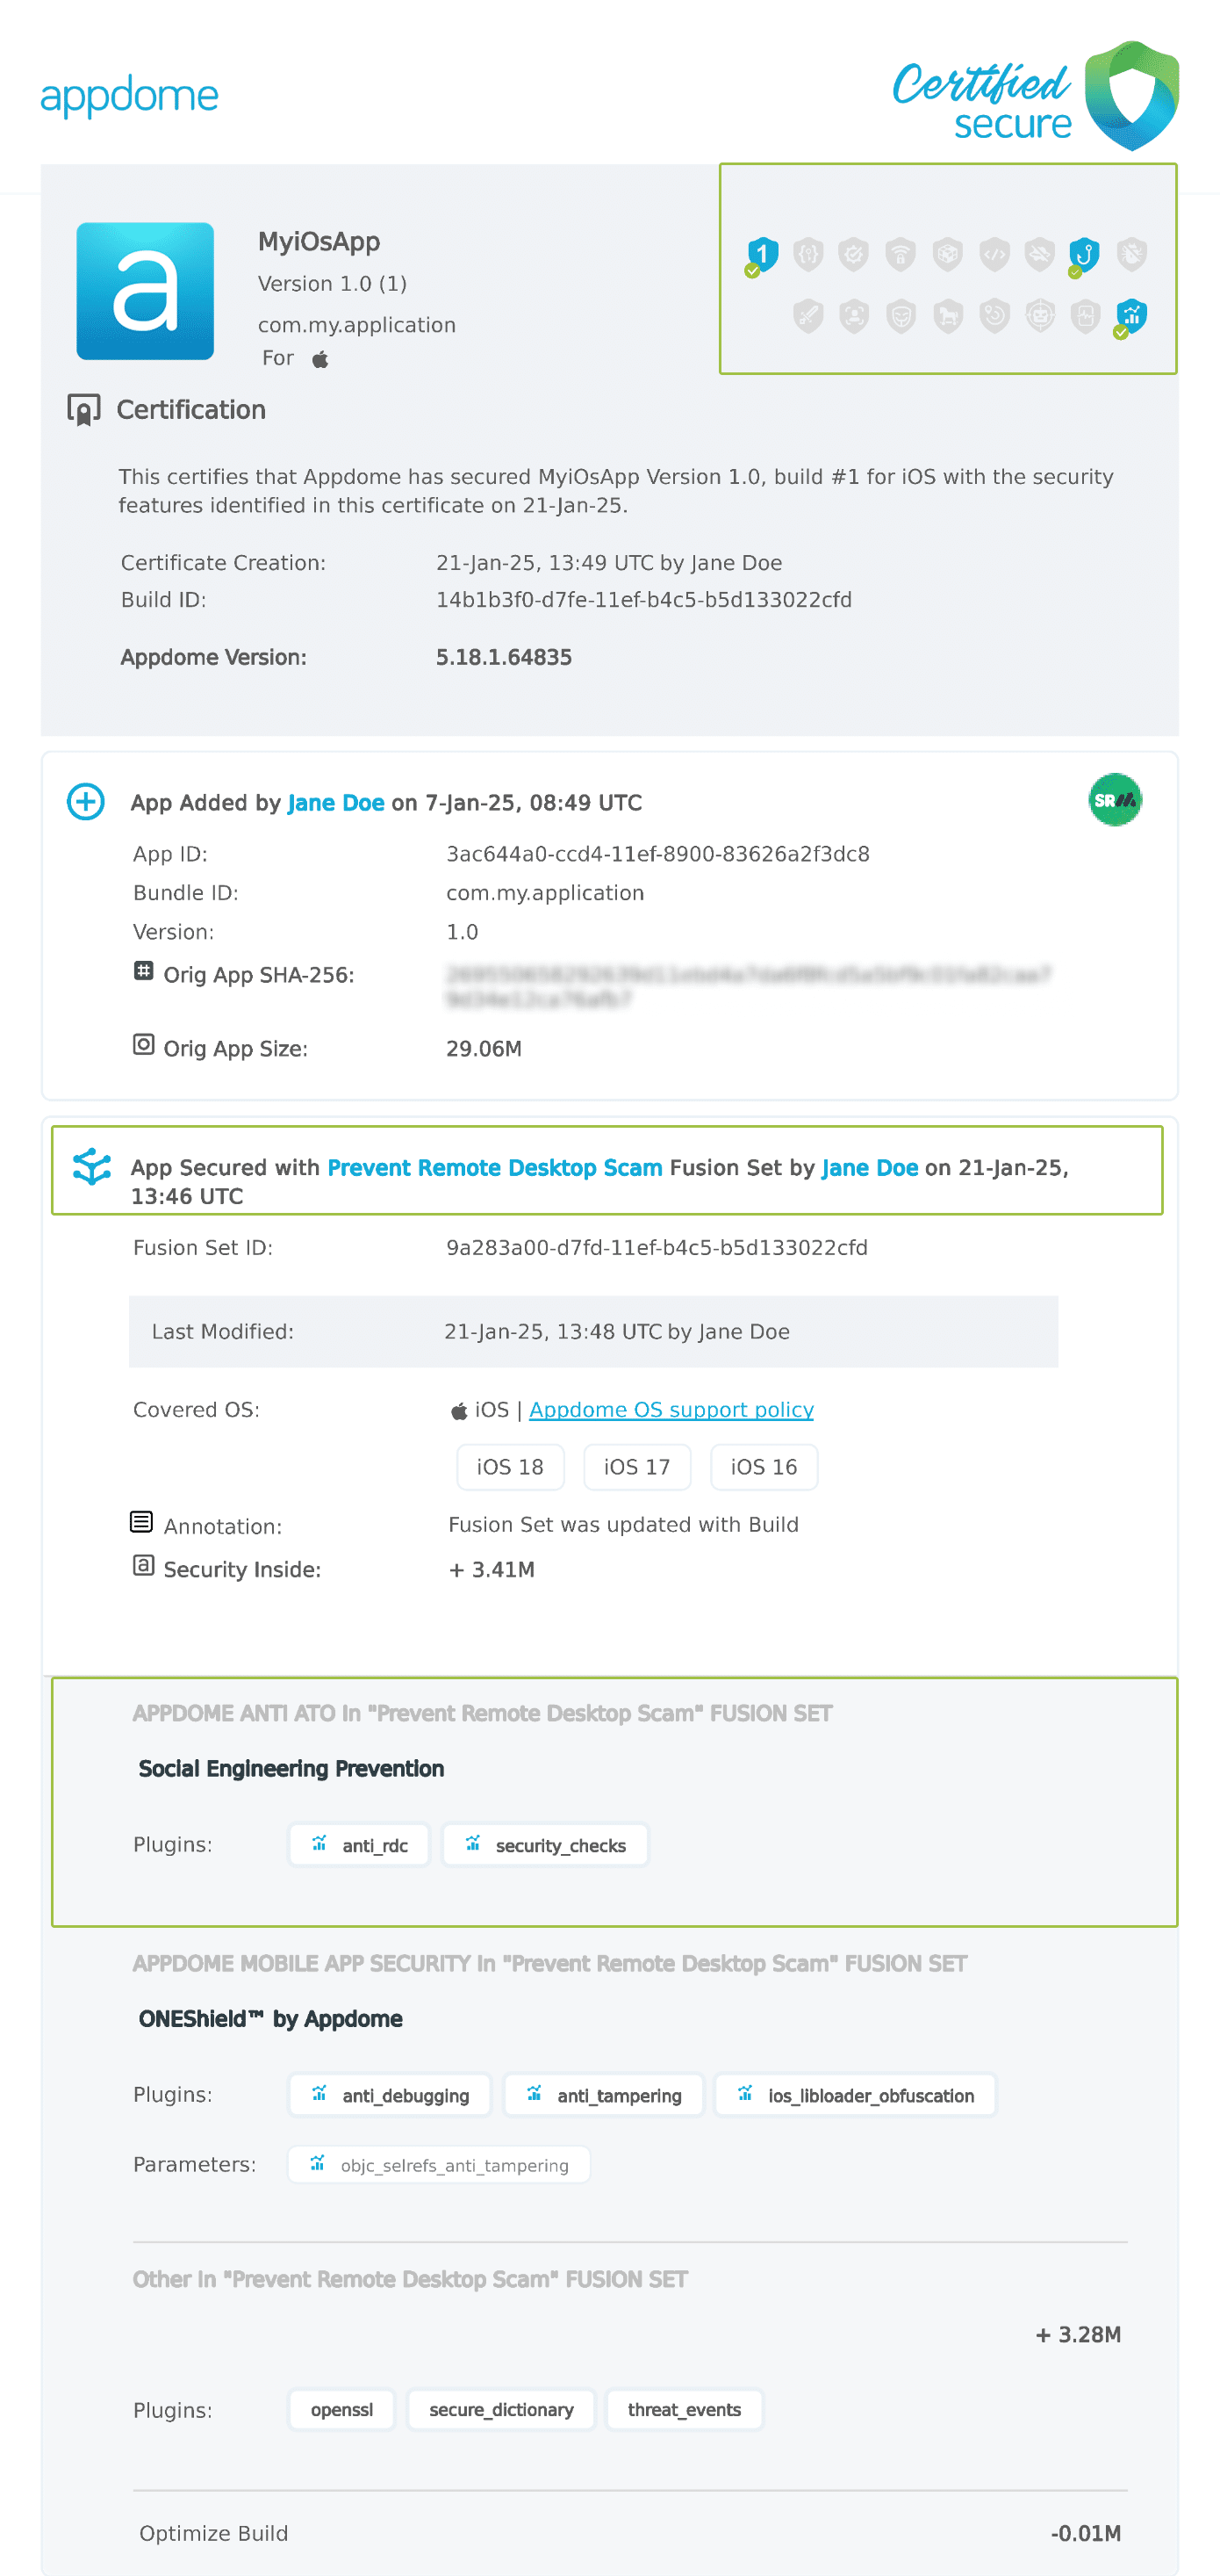Open the Prevent Remote Desktop Scam link
Viewport: 1220px width, 2576px height.
coord(495,1167)
